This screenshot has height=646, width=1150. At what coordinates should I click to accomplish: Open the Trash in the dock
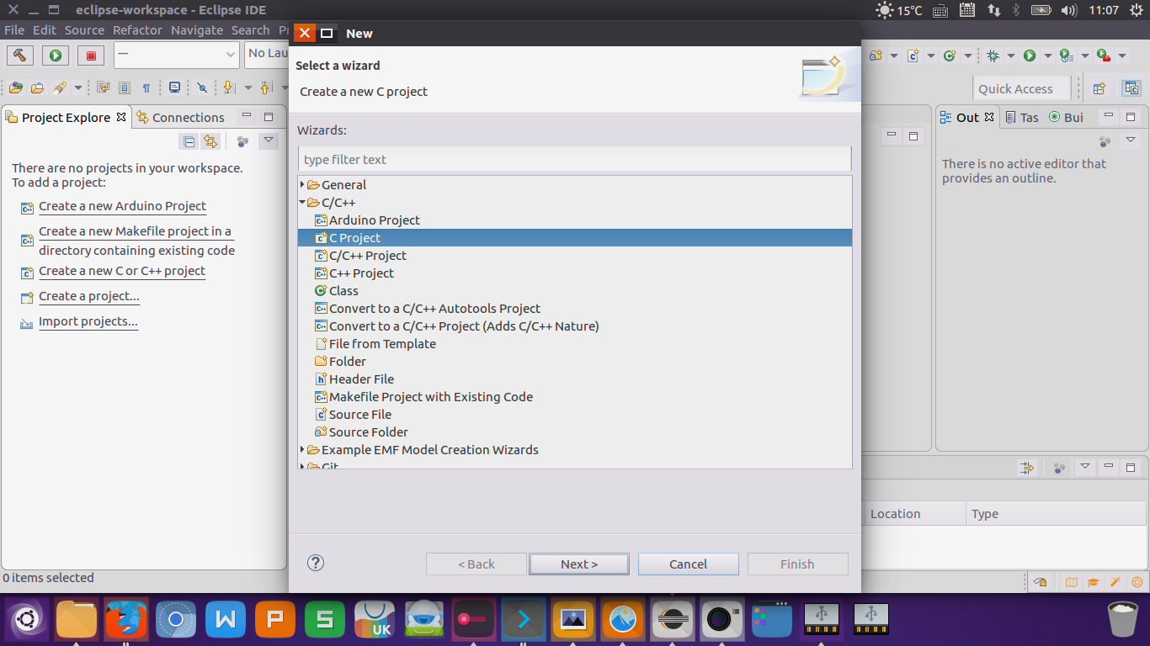coord(1122,620)
